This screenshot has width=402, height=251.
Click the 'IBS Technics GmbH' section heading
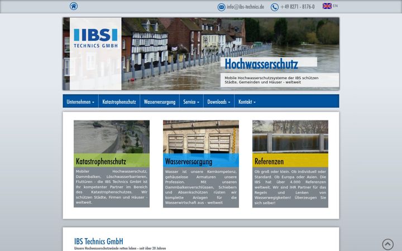point(99,242)
